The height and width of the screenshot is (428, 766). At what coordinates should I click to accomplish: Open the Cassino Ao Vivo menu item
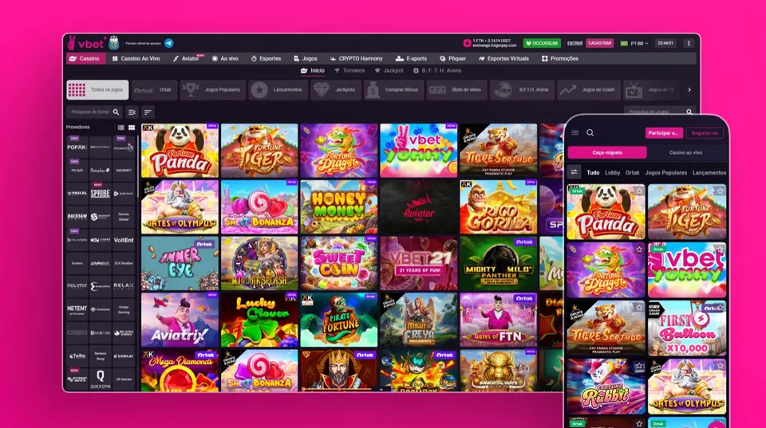(x=136, y=58)
